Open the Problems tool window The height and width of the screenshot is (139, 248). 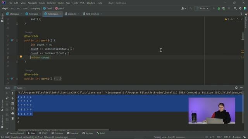tap(57, 133)
